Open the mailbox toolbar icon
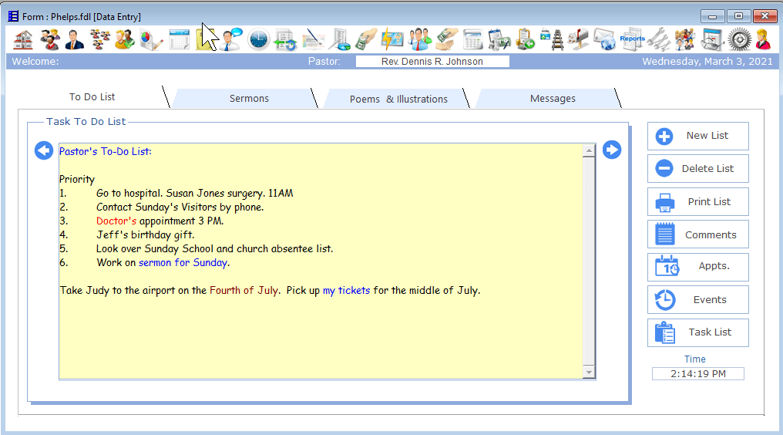The width and height of the screenshot is (783, 435). click(x=579, y=39)
